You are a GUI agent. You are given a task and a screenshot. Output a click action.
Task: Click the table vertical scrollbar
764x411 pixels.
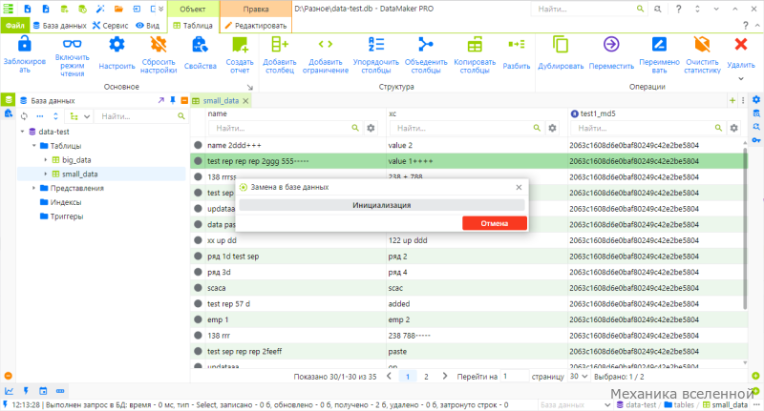click(745, 229)
